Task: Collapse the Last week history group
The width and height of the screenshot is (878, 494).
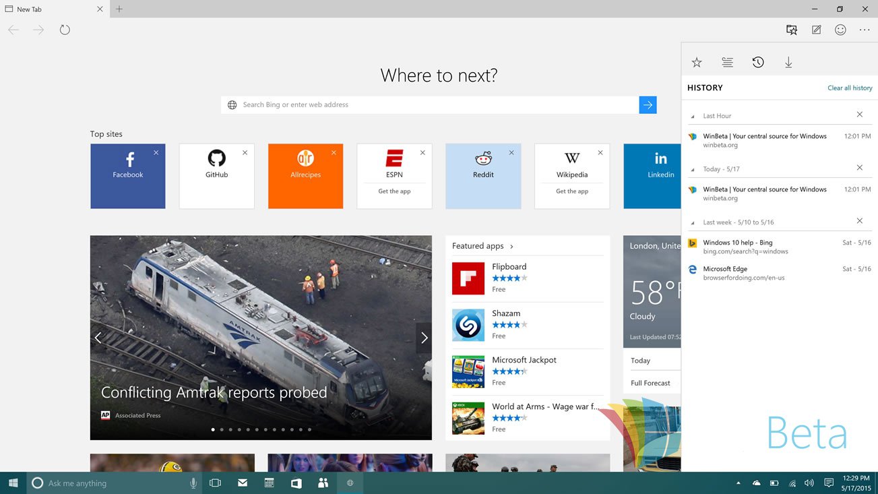Action: (693, 222)
